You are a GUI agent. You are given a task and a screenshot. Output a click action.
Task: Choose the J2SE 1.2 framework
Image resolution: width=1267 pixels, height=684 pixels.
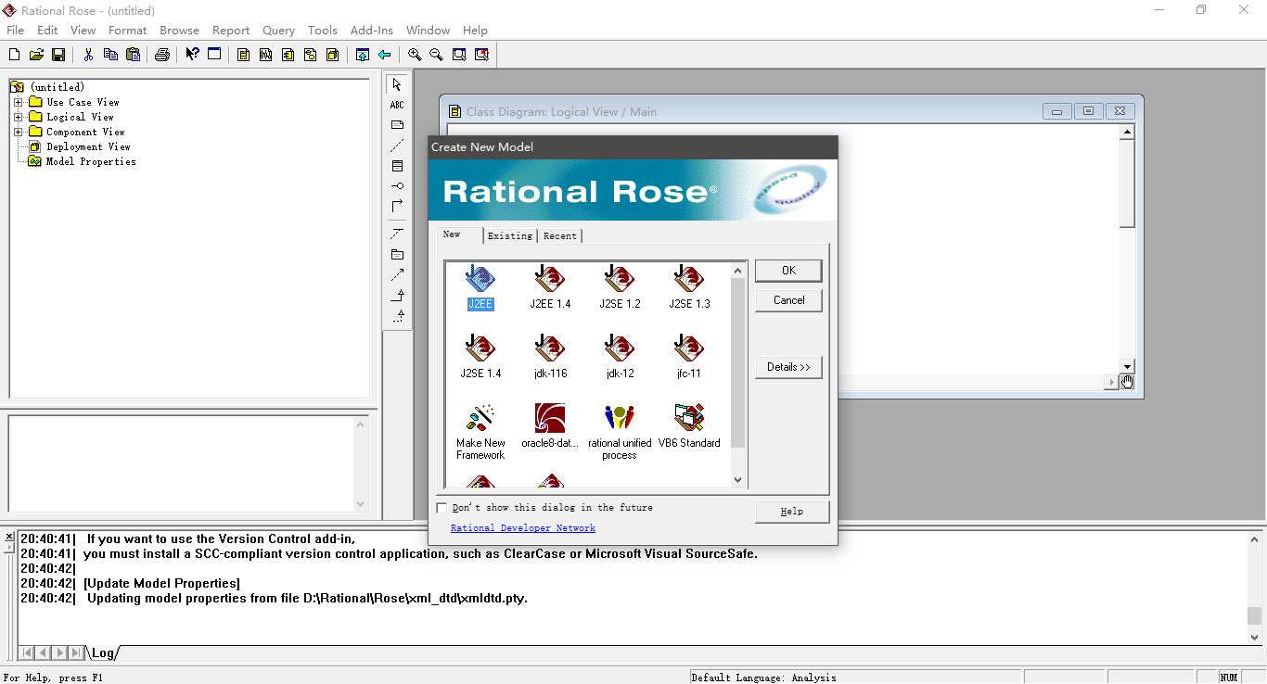(620, 287)
